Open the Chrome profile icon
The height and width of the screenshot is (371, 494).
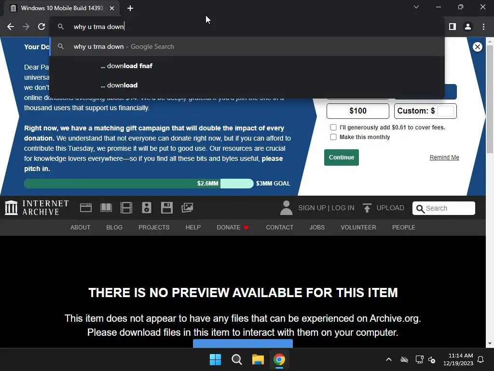468,27
